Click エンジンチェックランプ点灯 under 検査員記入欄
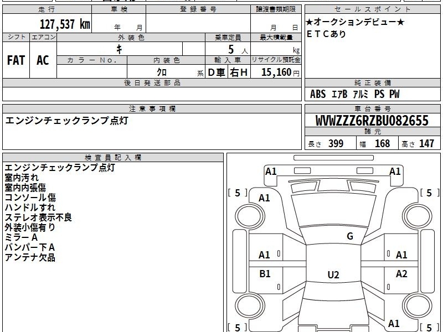443x332 pixels. click(x=60, y=168)
